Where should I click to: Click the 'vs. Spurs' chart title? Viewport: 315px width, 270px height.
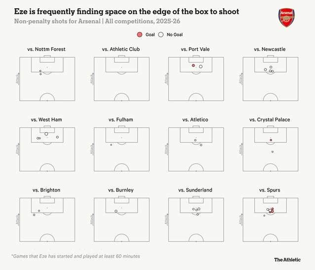[270, 190]
